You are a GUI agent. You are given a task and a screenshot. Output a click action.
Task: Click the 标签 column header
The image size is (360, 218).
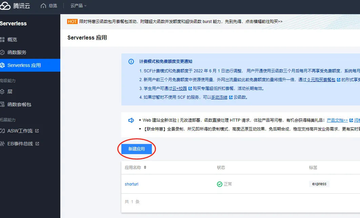[x=313, y=168]
